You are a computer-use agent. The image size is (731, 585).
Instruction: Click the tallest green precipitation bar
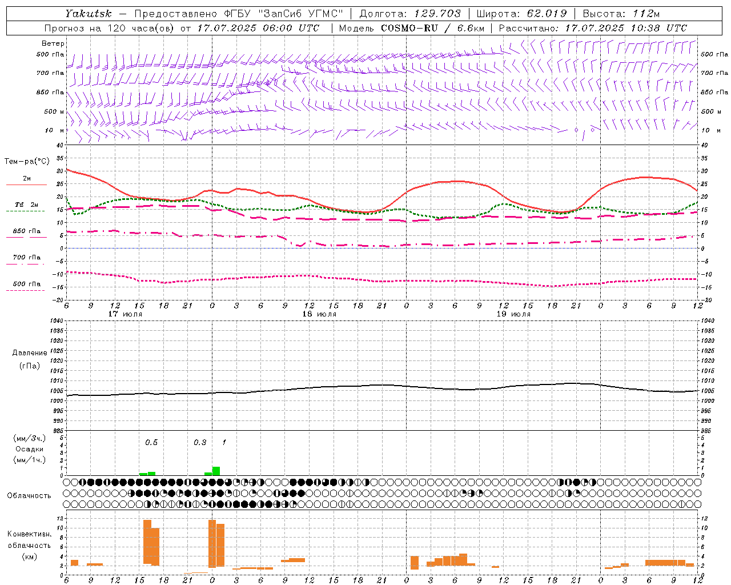click(216, 471)
